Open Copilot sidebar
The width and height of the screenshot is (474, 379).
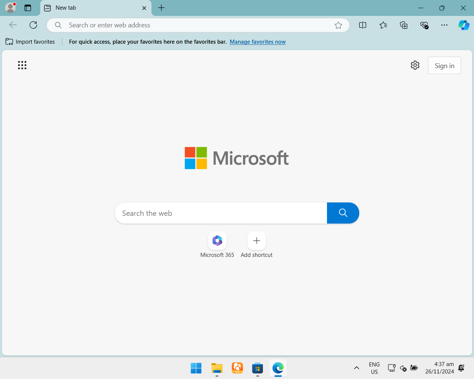(464, 25)
